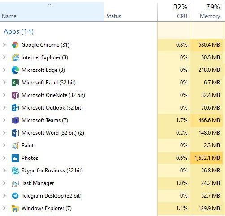Click the Microsoft Teams icon
This screenshot has width=225, height=216.
(x=15, y=120)
